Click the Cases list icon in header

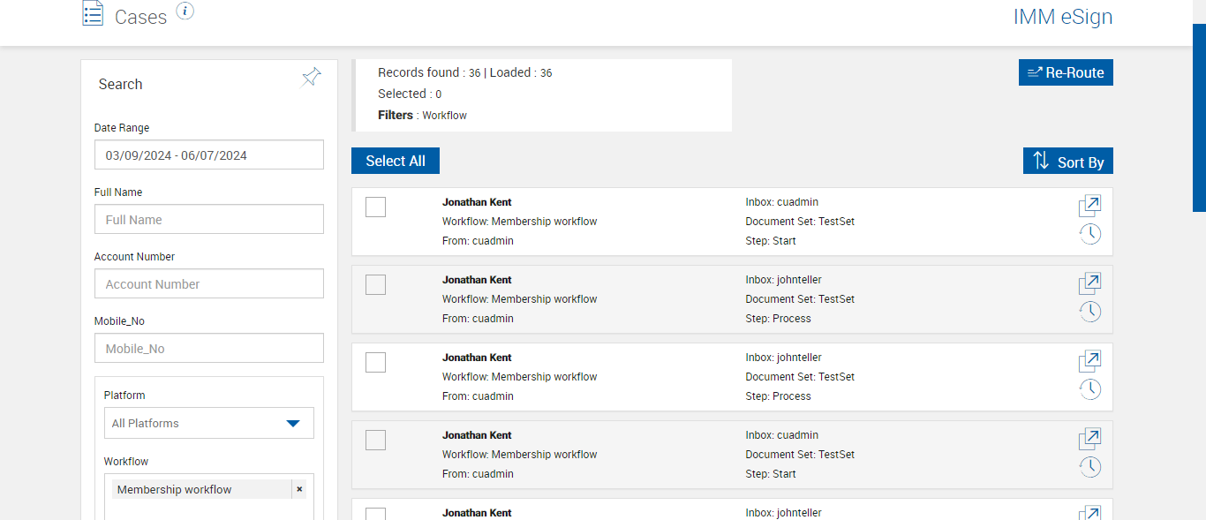click(x=93, y=14)
